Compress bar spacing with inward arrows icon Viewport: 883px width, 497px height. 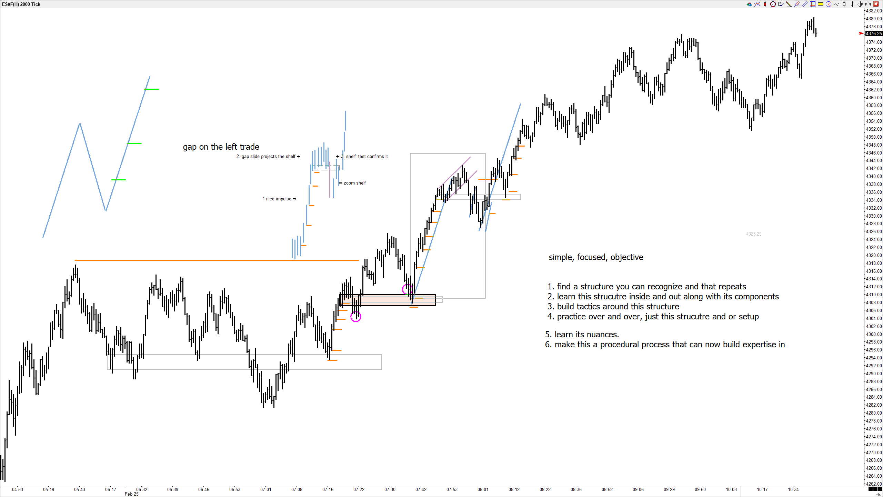(x=868, y=4)
